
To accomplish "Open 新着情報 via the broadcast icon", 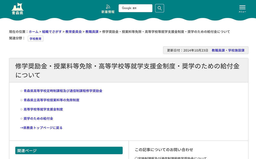I will 107,8.
